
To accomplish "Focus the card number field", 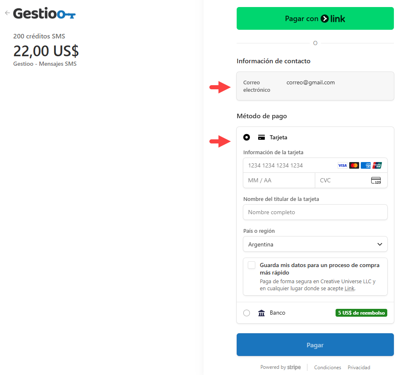I will pyautogui.click(x=290, y=165).
